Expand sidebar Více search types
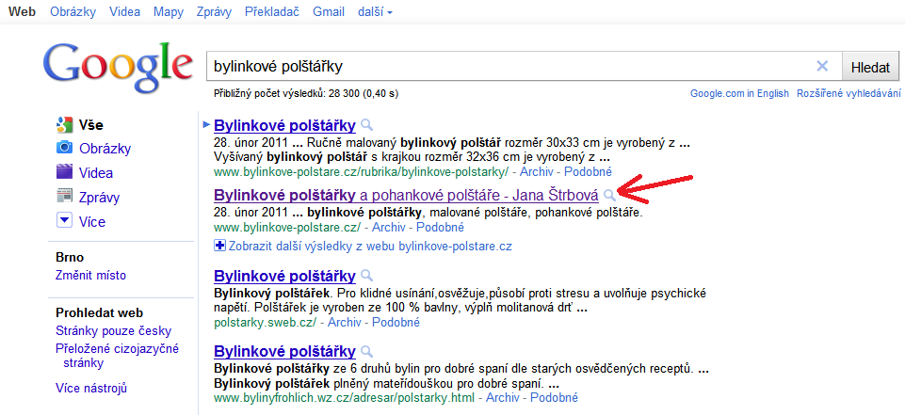The image size is (905, 415). tap(92, 221)
